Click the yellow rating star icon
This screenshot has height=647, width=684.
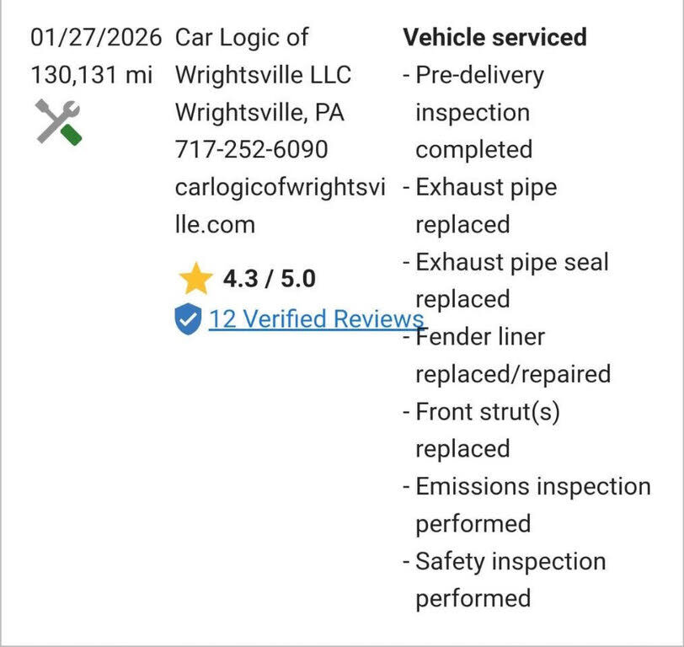pos(195,279)
